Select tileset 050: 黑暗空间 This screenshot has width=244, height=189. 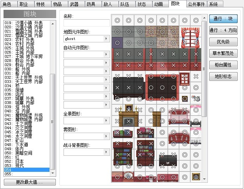click(27, 153)
